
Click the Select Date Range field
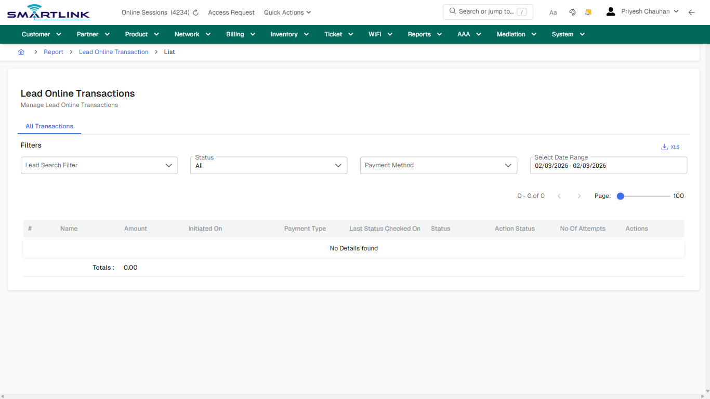[x=608, y=165]
